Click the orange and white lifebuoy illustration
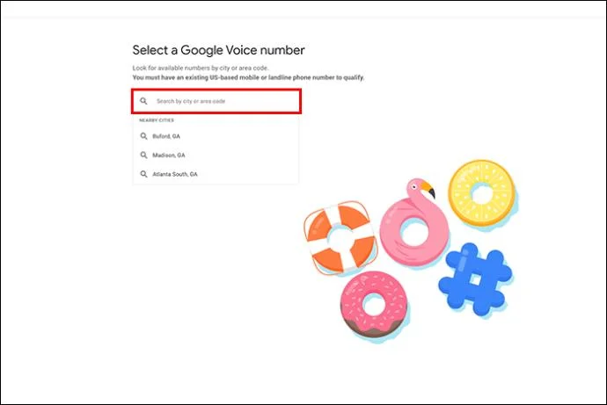The height and width of the screenshot is (405, 607). click(340, 239)
